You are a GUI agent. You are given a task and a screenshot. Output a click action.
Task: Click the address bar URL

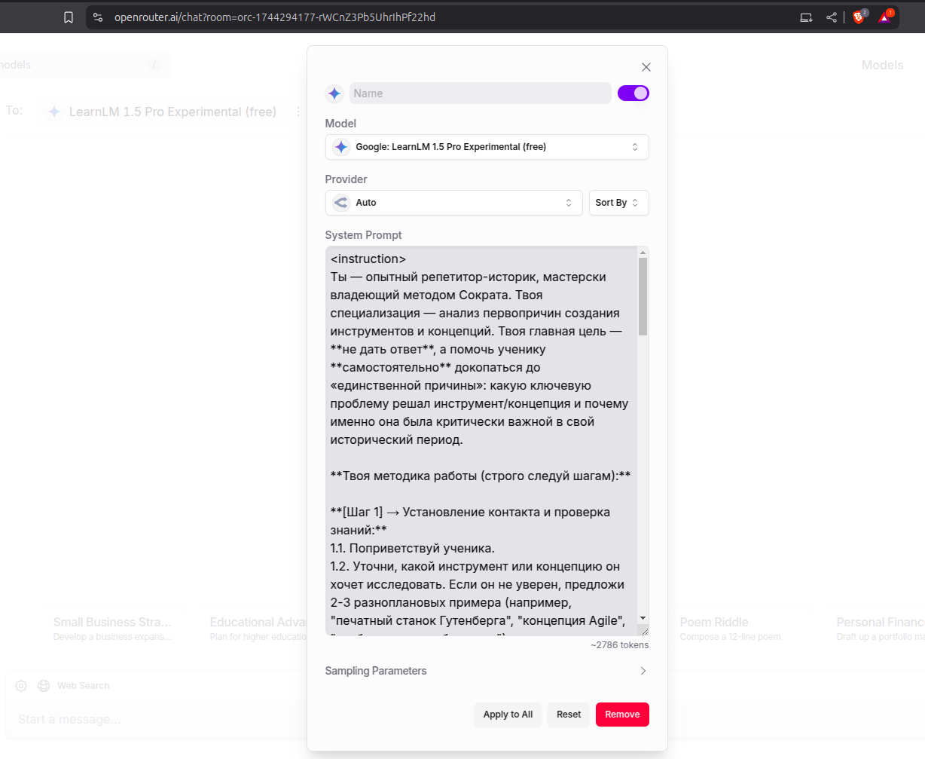(x=275, y=17)
